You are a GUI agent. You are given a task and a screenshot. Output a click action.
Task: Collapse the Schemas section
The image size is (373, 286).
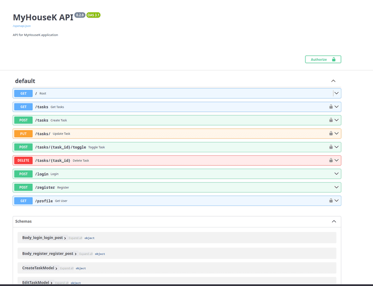pyautogui.click(x=334, y=222)
